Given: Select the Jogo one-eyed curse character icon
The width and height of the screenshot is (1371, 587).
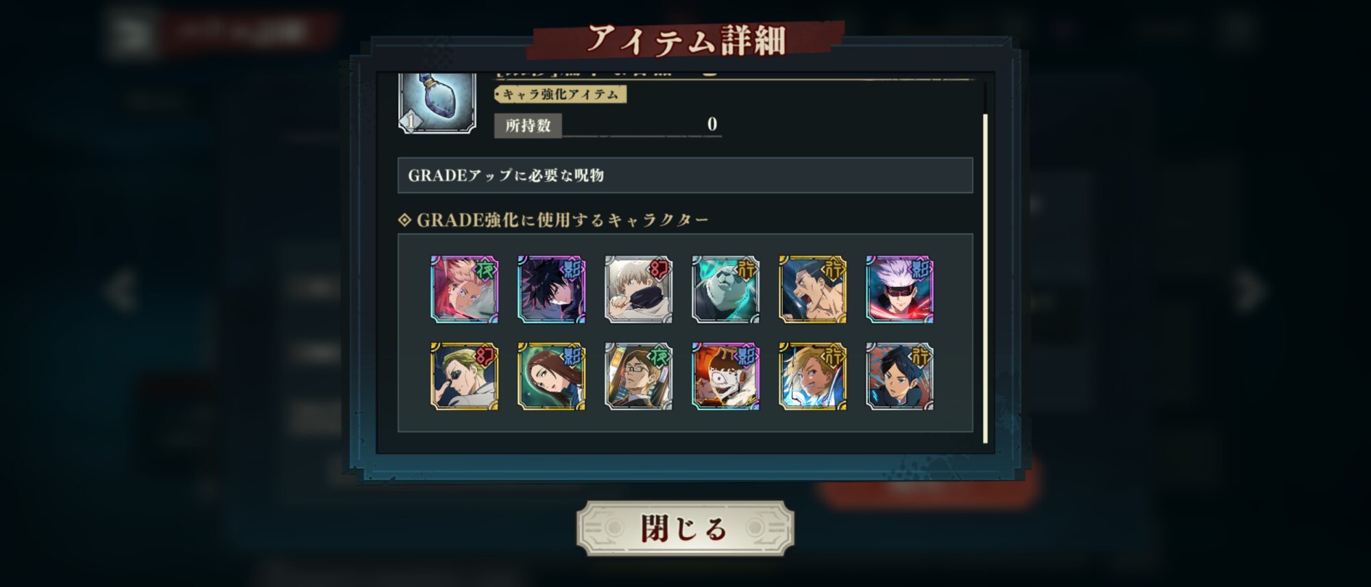Looking at the screenshot, I should [x=725, y=376].
